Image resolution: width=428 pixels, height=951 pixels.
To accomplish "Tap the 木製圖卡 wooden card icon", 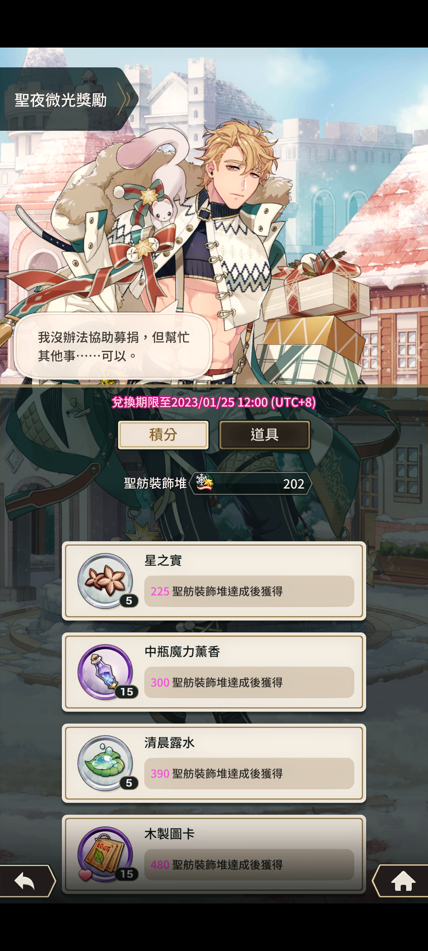I will pyautogui.click(x=105, y=854).
